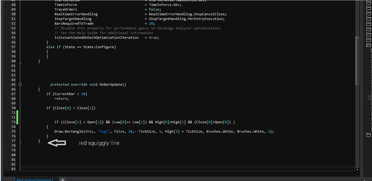Click the scroll-down arrow under the vertical scrollbar
The image size is (372, 181).
click(357, 170)
